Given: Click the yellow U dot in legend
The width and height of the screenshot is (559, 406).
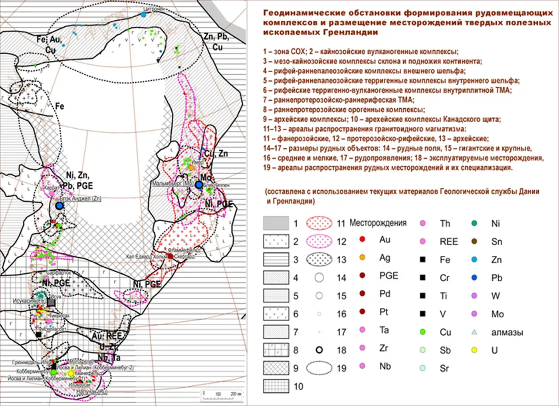Looking at the screenshot, I should coord(474,350).
